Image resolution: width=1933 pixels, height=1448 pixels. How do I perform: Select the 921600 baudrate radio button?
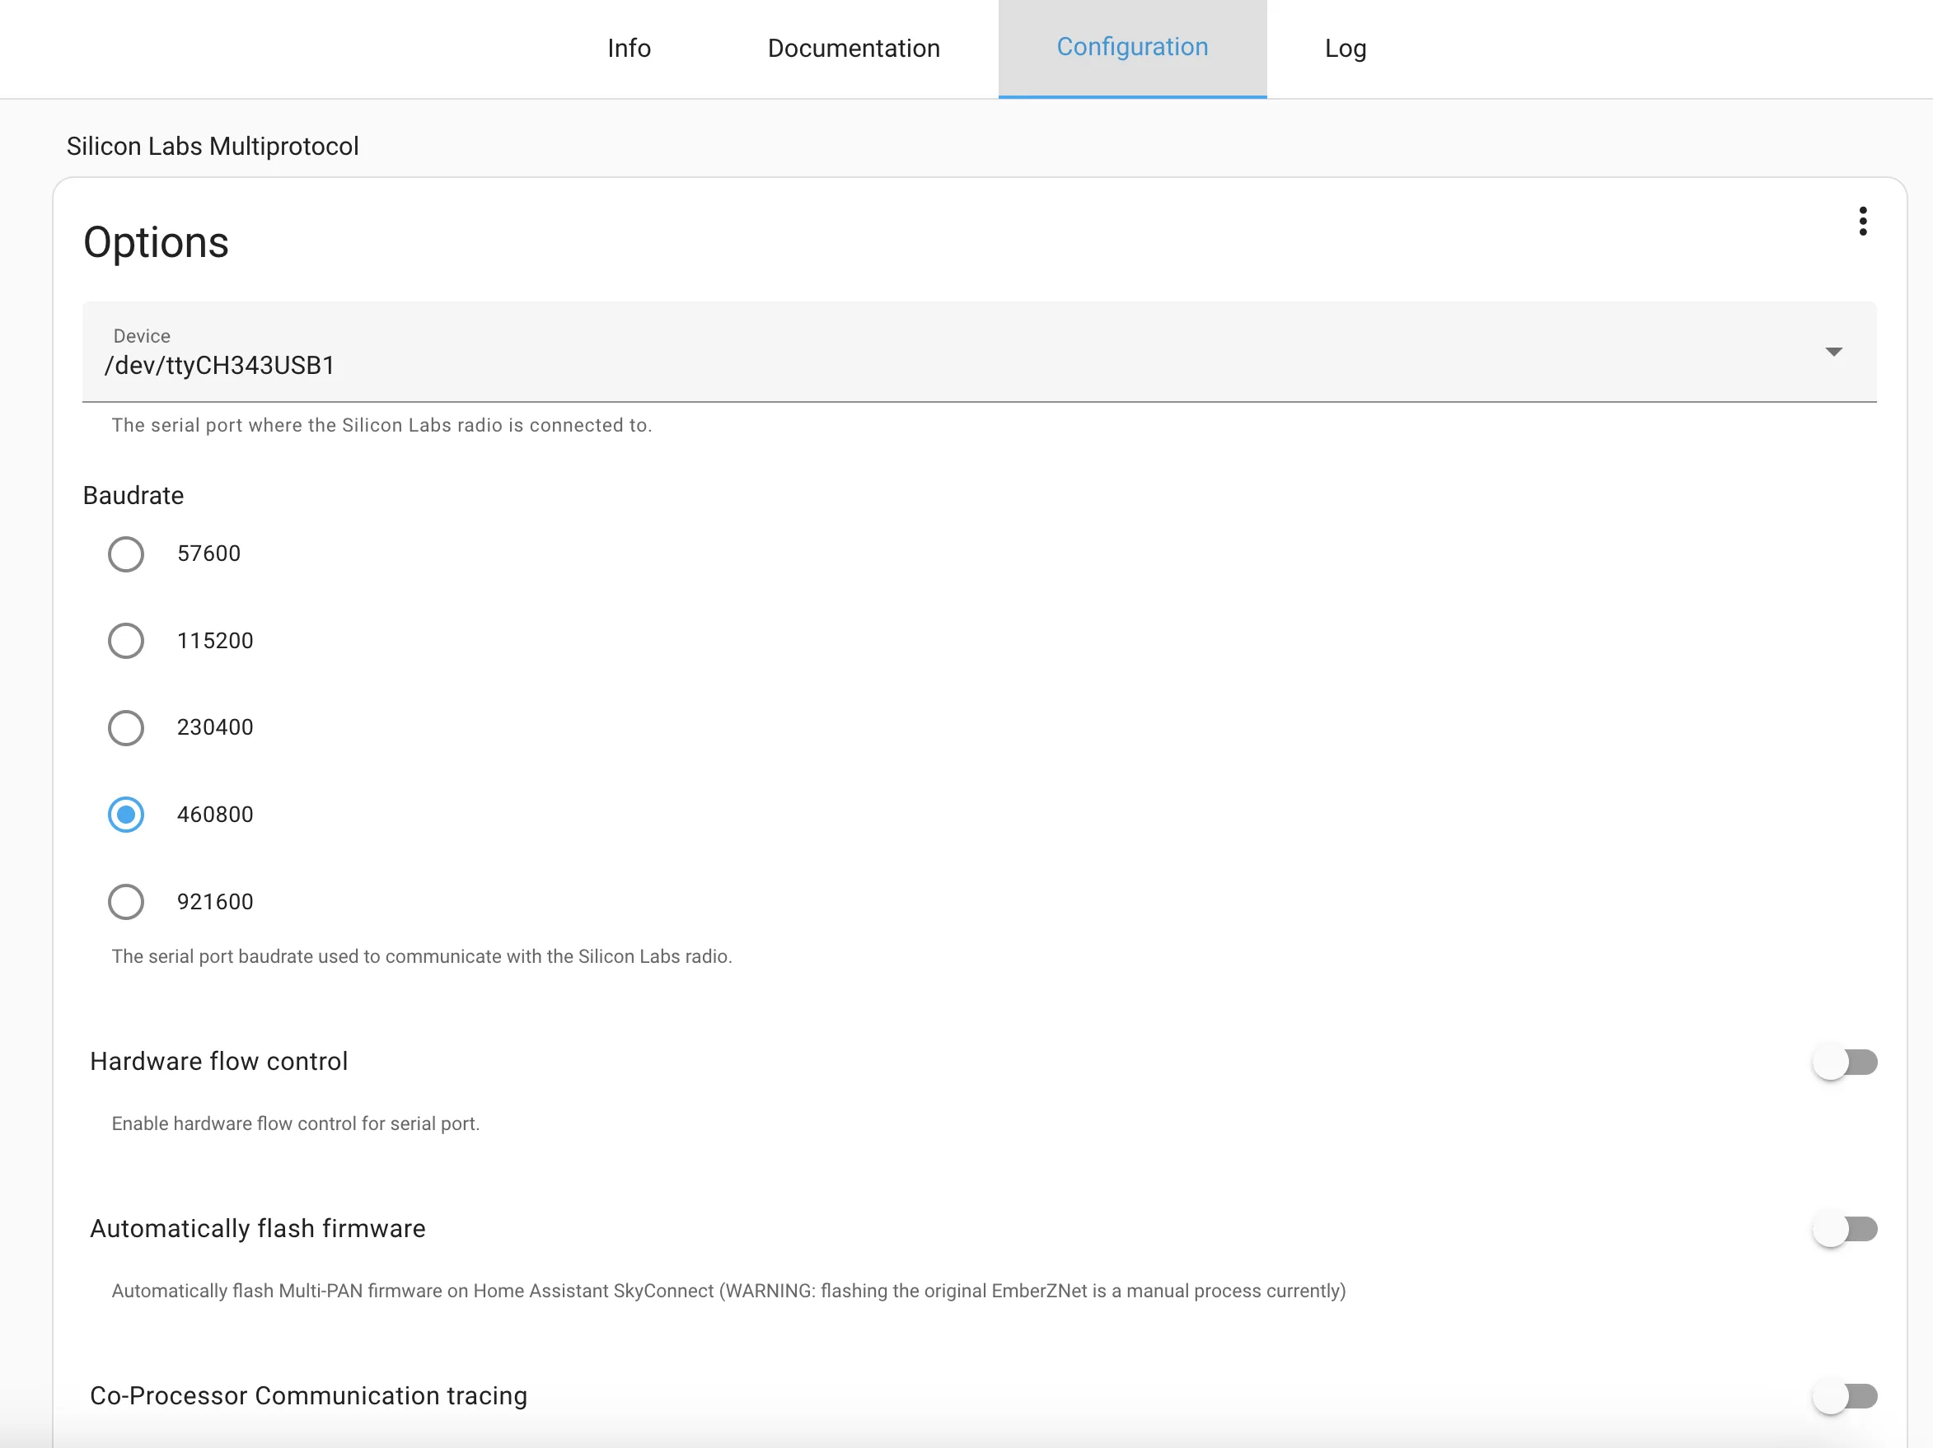click(126, 902)
